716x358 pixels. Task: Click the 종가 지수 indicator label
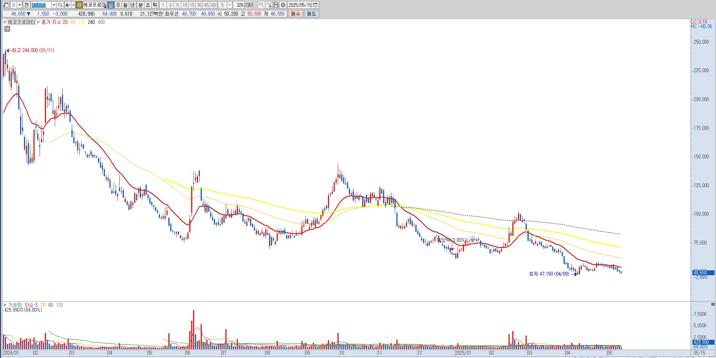pos(51,22)
